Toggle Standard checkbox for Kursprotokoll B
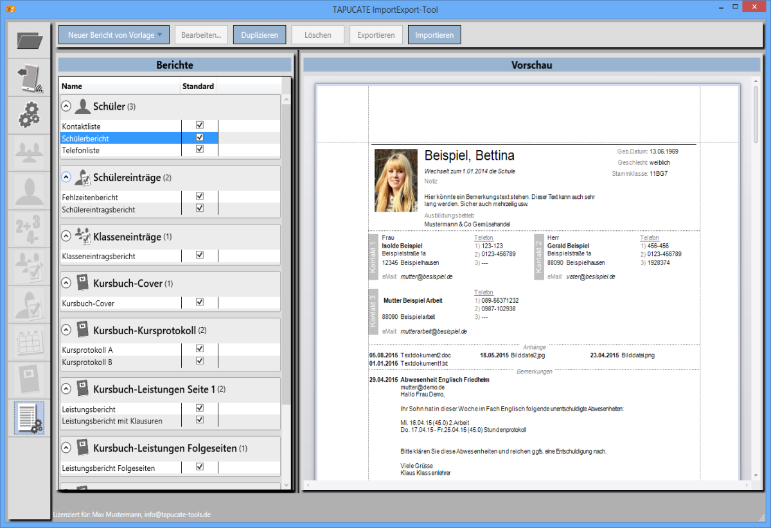This screenshot has height=528, width=771. (200, 361)
